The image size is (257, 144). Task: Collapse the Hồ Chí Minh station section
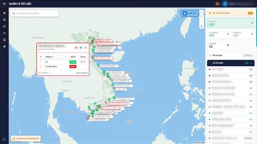[251, 63]
